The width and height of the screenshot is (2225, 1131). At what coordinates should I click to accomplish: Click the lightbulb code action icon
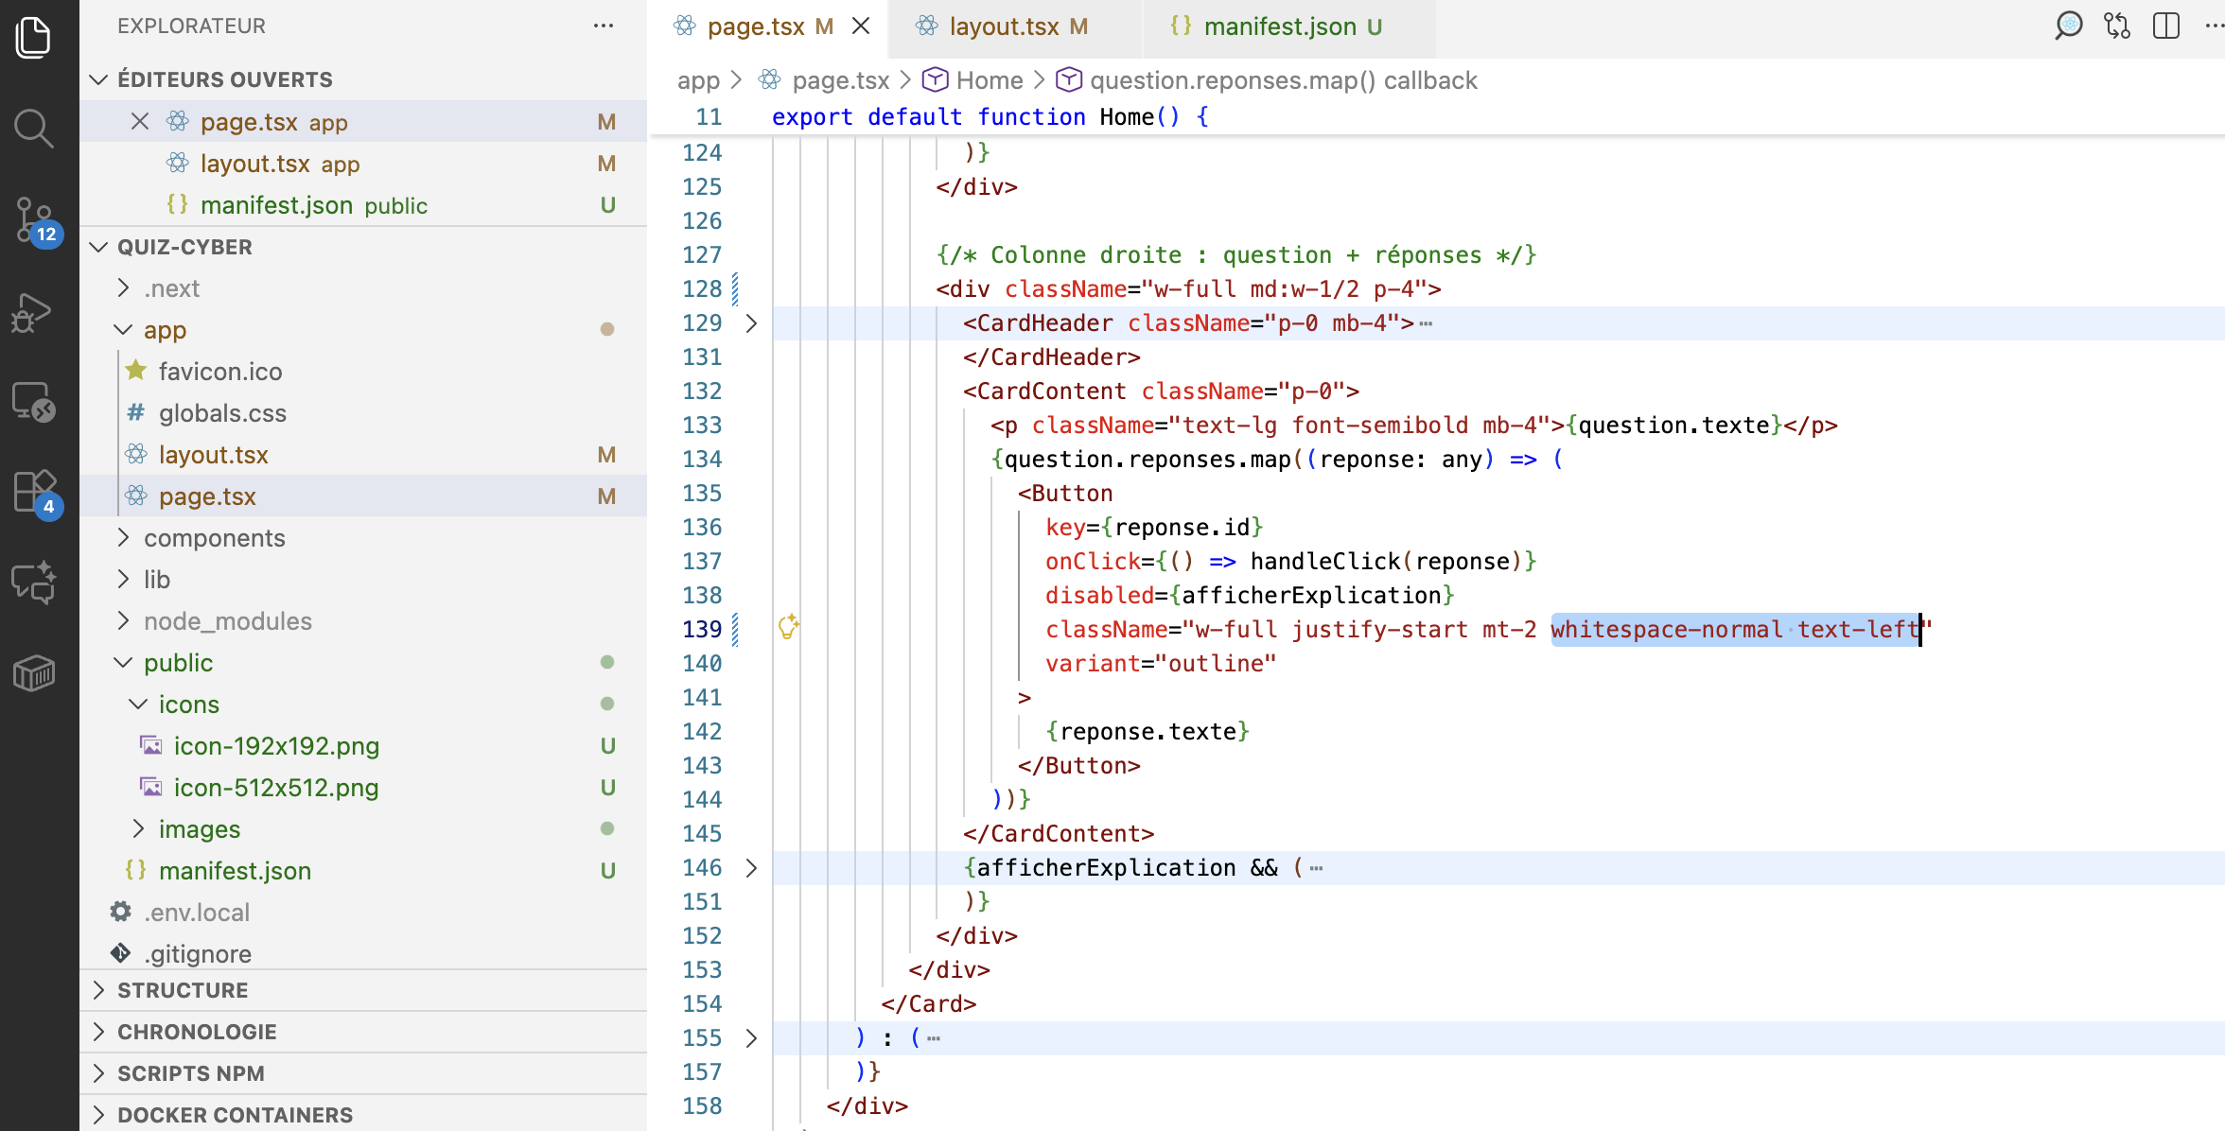click(788, 627)
